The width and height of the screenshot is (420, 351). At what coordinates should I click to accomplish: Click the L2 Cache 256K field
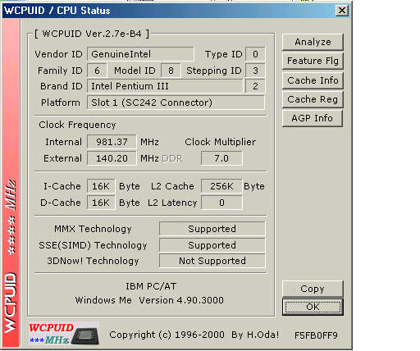pyautogui.click(x=221, y=186)
